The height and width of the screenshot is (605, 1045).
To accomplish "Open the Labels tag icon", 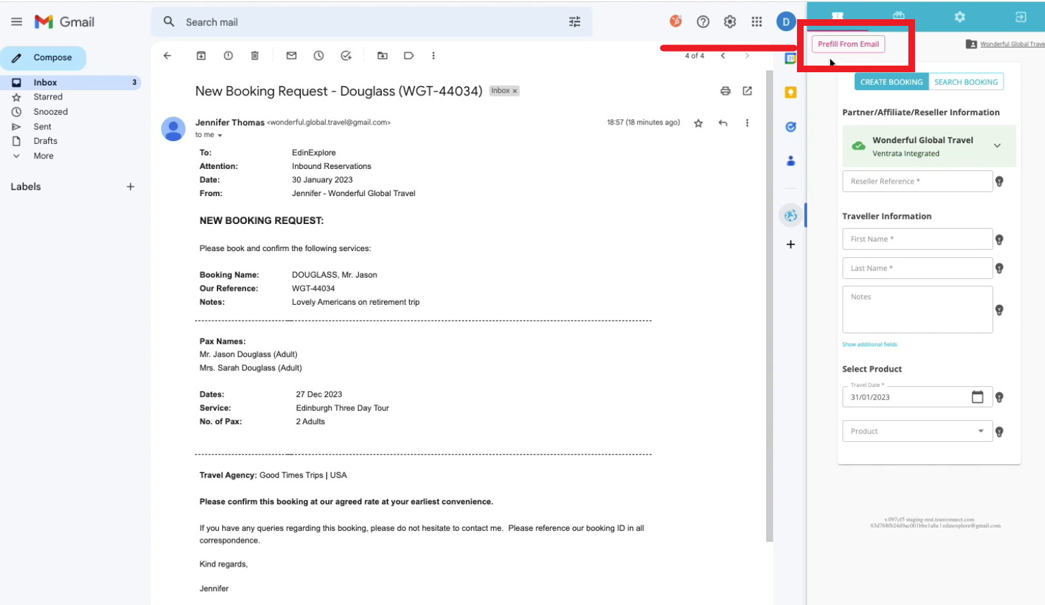I will 408,56.
